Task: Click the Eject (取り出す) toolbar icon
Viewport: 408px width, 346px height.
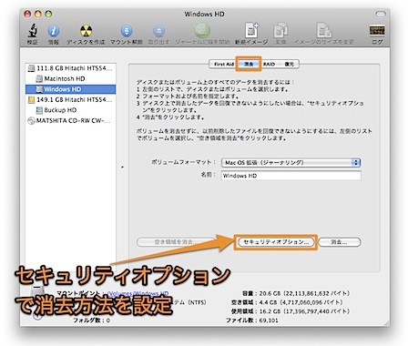Action: coord(158,31)
